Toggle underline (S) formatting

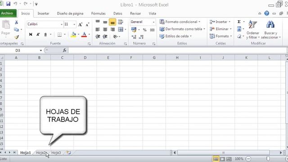(x=45, y=34)
